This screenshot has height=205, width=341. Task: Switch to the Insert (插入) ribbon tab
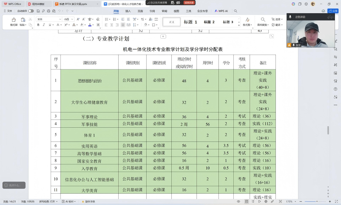coord(128,11)
